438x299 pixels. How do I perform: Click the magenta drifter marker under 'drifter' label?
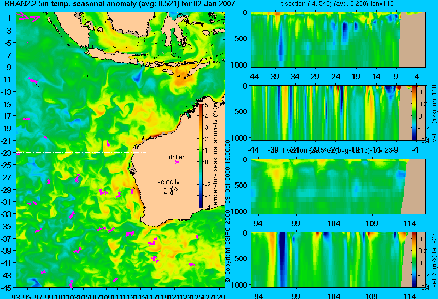point(177,162)
